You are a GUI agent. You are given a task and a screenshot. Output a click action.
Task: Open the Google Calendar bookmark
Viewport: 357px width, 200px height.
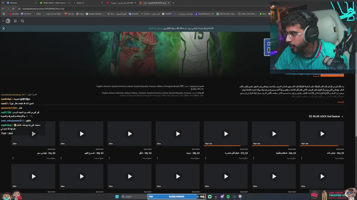point(95,14)
